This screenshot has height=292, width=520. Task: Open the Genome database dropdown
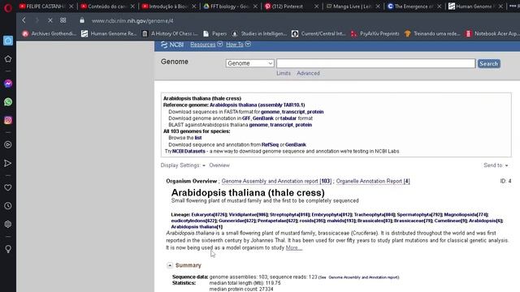pyautogui.click(x=249, y=63)
